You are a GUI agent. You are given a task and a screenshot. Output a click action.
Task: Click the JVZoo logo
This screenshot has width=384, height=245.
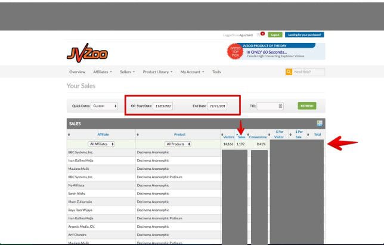pyautogui.click(x=87, y=52)
